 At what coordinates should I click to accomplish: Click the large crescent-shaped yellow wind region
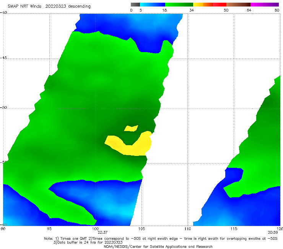pos(129,146)
